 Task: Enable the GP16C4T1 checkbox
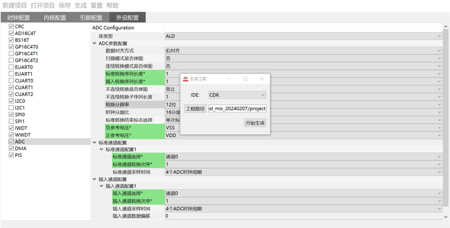click(x=11, y=54)
